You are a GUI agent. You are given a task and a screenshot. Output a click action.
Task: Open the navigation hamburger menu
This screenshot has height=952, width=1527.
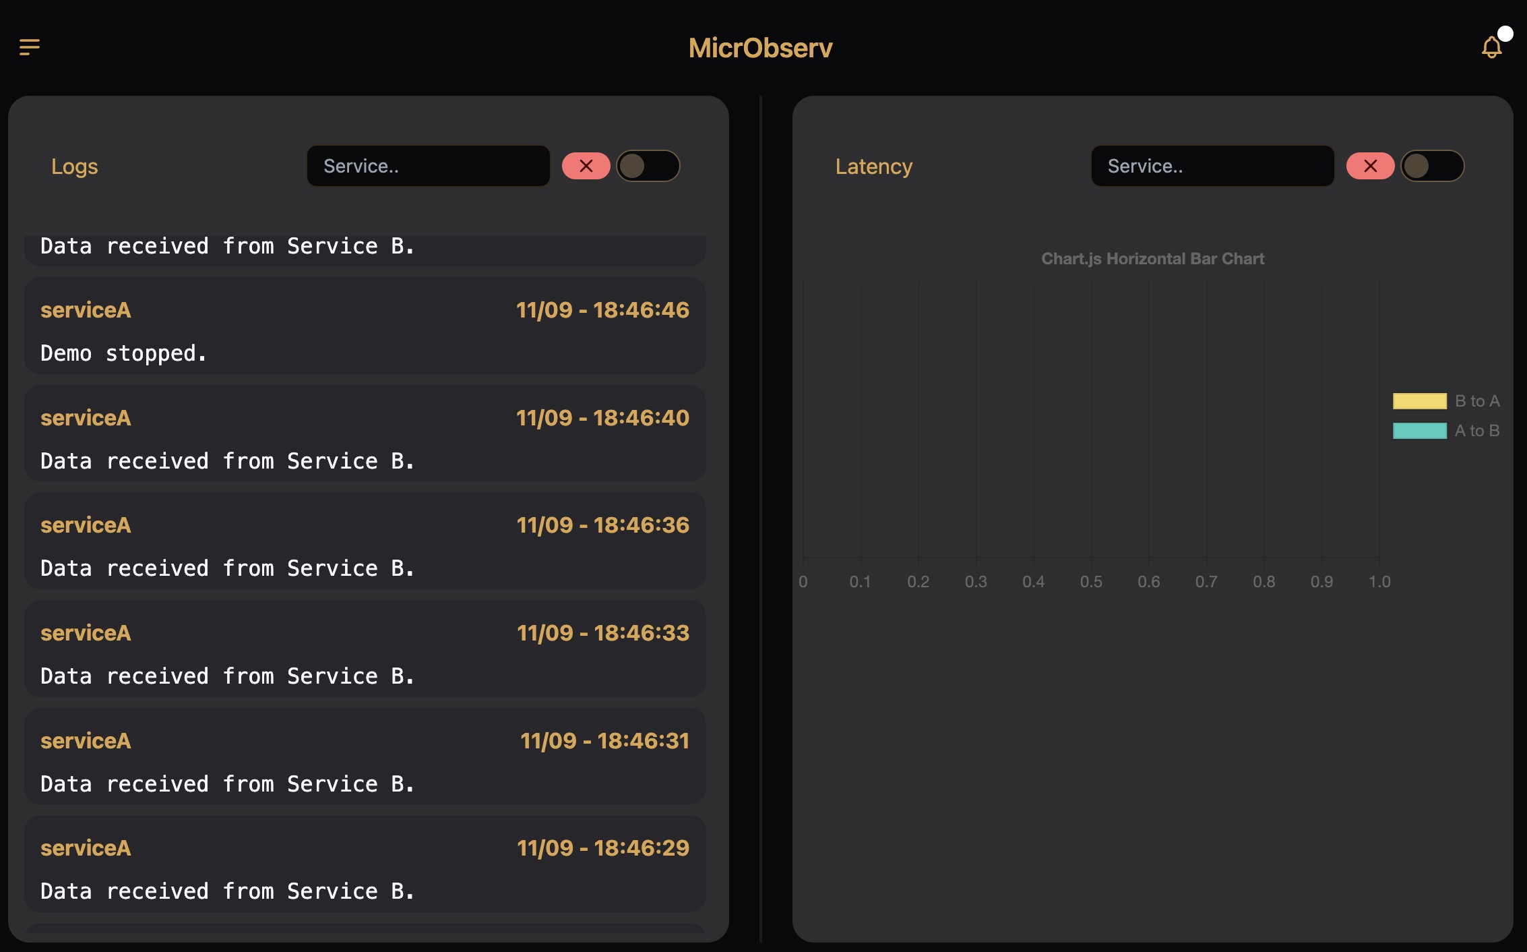tap(29, 47)
